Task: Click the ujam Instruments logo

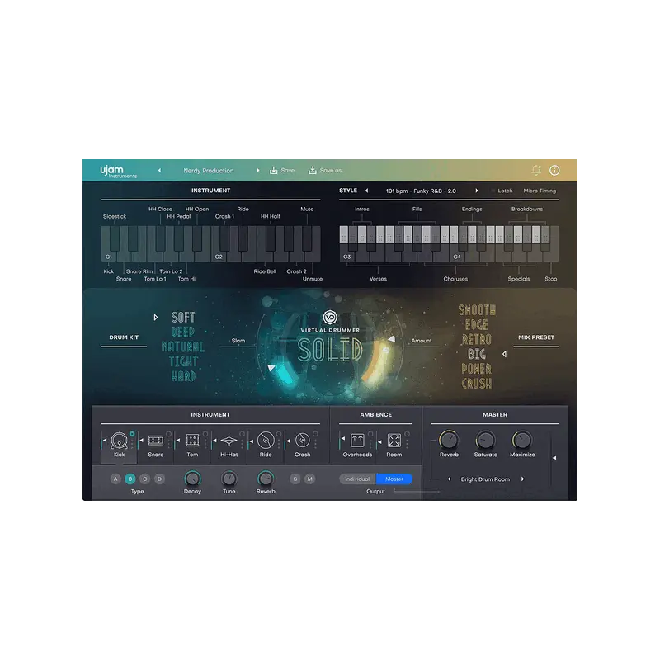Action: (x=118, y=172)
